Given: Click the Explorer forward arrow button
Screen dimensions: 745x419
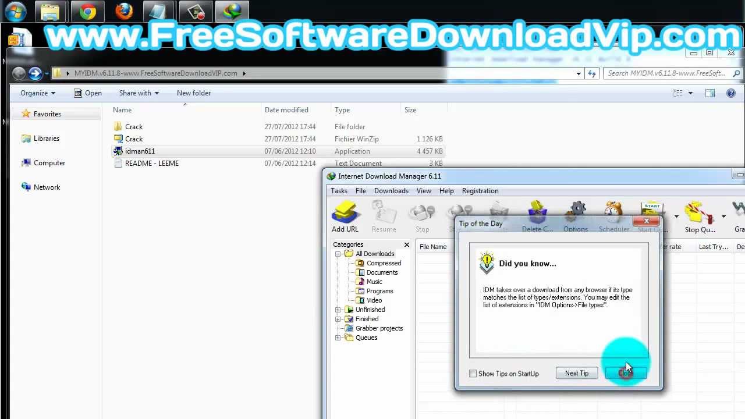Looking at the screenshot, I should [x=35, y=73].
